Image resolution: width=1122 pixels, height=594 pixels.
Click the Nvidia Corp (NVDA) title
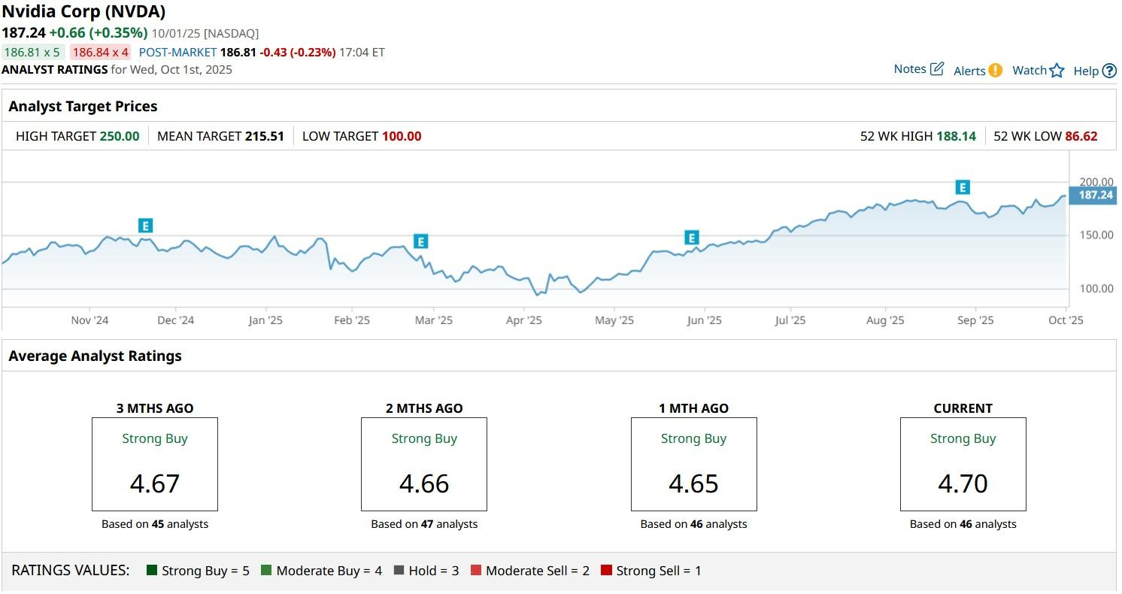[x=83, y=12]
